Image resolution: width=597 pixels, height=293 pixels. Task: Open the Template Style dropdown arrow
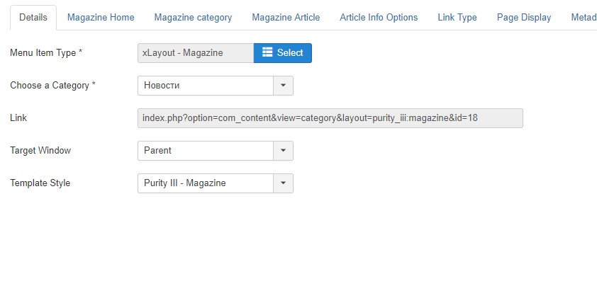point(283,183)
